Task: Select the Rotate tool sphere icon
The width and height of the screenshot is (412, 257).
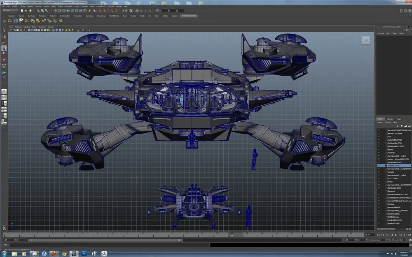Action: 4,54
